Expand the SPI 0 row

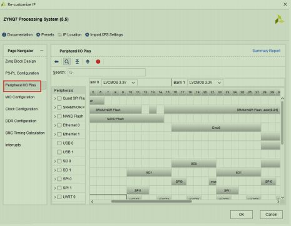point(55,179)
